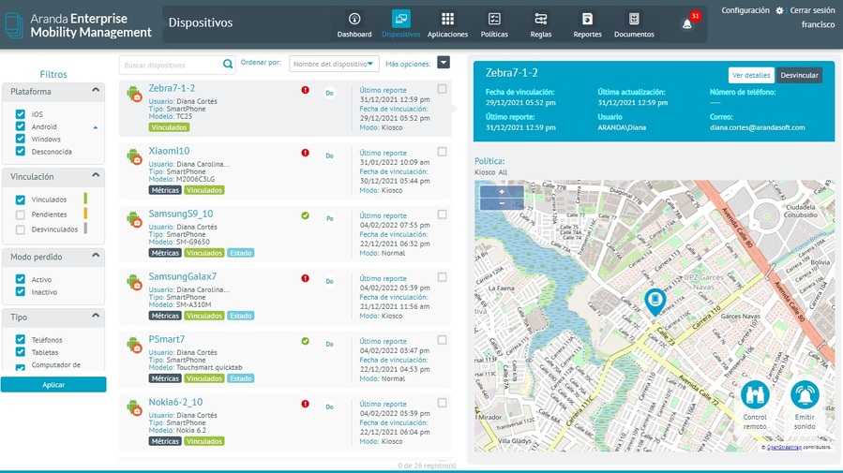This screenshot has width=843, height=473.
Task: Collapse the Tipo filter section
Action: pos(96,316)
